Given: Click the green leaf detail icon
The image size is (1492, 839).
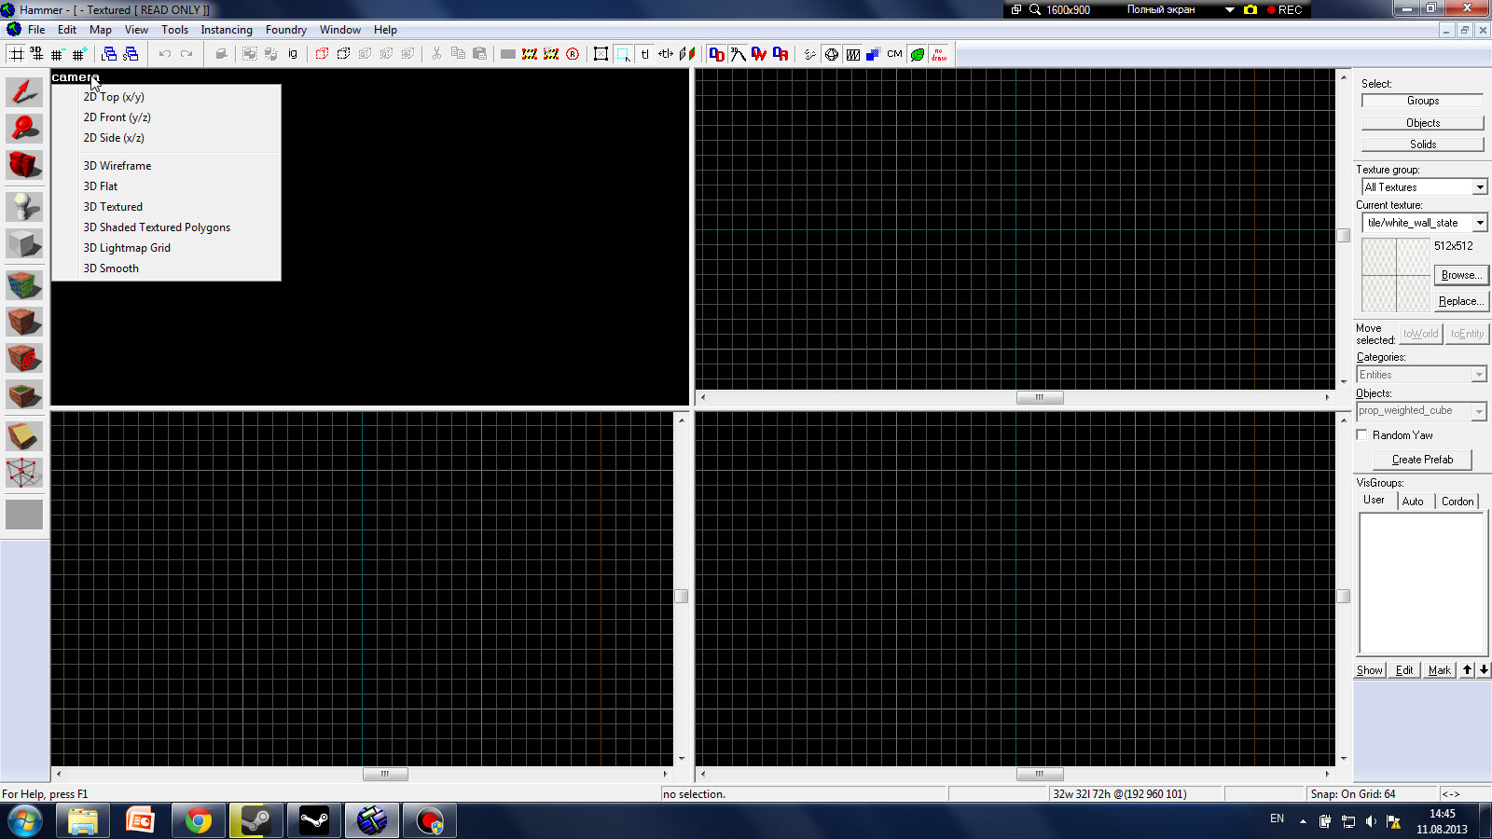Looking at the screenshot, I should 918,54.
